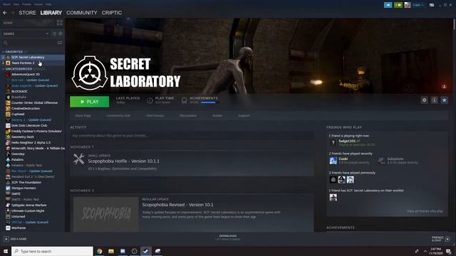The width and height of the screenshot is (456, 256).
Task: Open the CRIPTIC profile tab
Action: [112, 13]
